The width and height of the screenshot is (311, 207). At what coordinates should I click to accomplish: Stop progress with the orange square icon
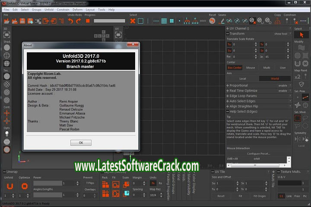pos(88,21)
